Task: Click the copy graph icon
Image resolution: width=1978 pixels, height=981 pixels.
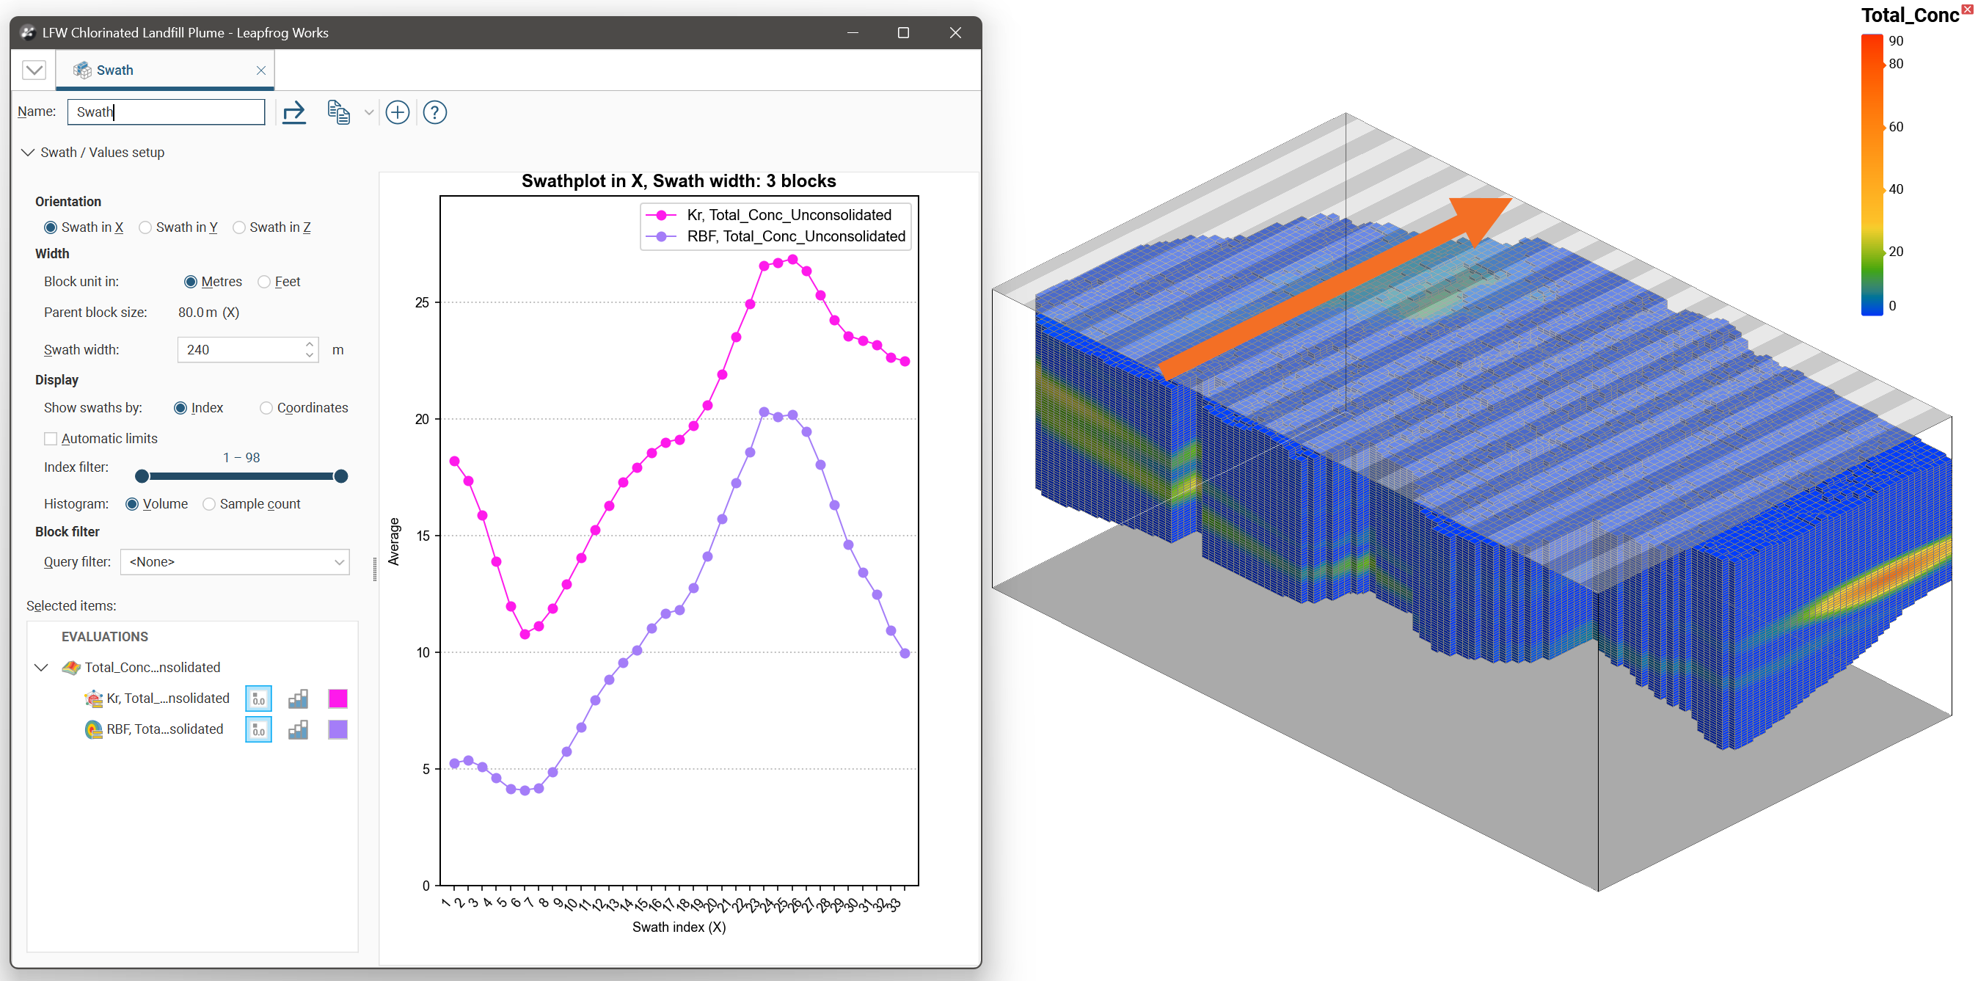Action: click(339, 113)
